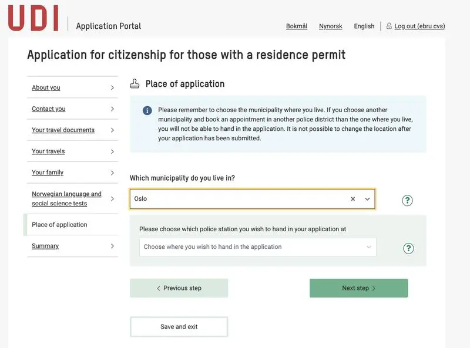Log out of ebru cvs account
Screen dimensions: 470x348
pos(419,26)
